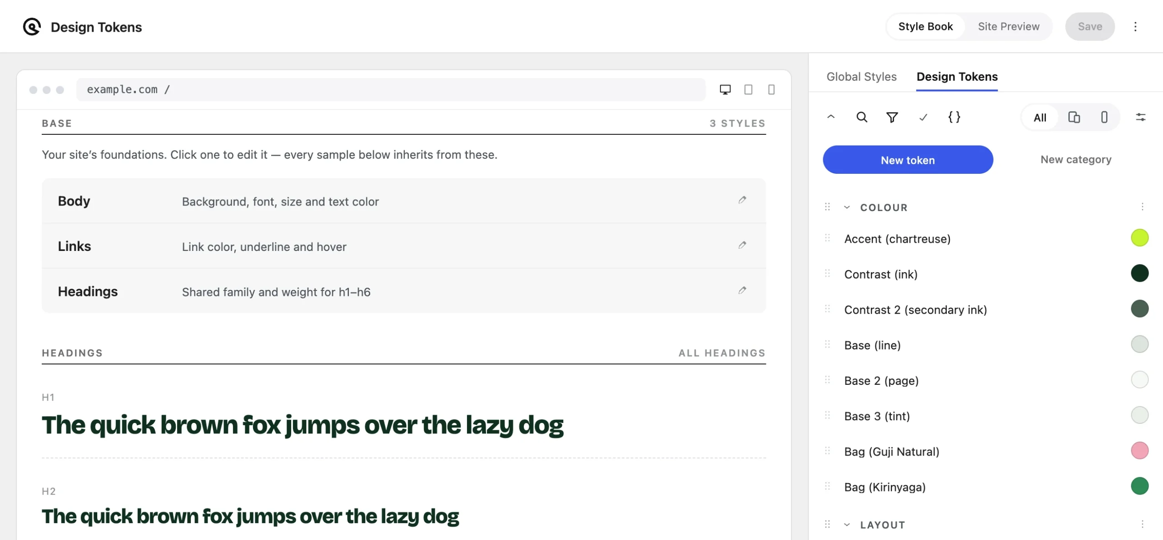Switch preview to mobile viewport icon
Image resolution: width=1163 pixels, height=540 pixels.
click(x=771, y=89)
